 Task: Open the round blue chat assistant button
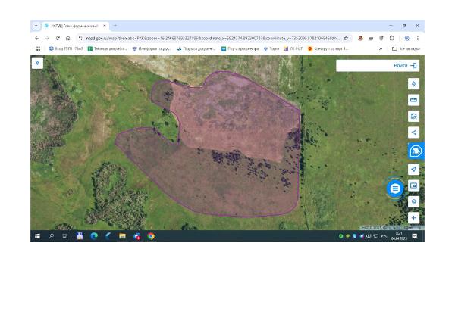(x=395, y=189)
